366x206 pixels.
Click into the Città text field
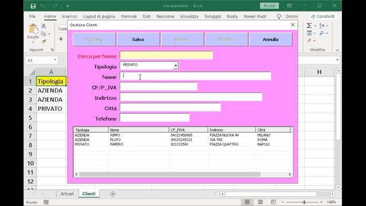tap(170, 108)
